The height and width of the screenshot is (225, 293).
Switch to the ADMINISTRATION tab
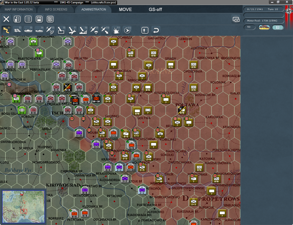pyautogui.click(x=94, y=9)
